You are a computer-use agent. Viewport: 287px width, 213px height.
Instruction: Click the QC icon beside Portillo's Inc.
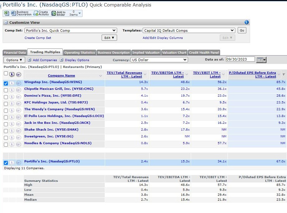[18, 162]
